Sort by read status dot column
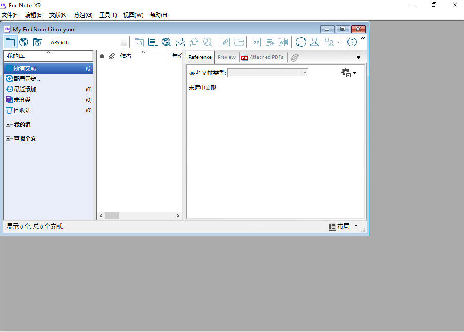 pyautogui.click(x=102, y=56)
